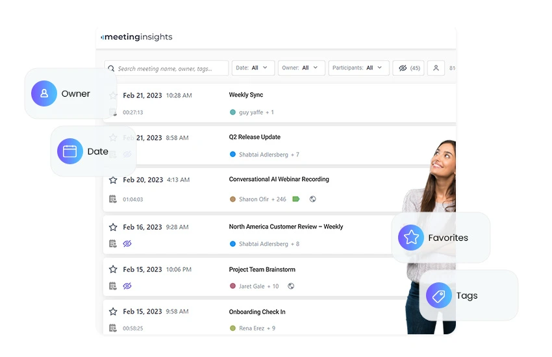The image size is (552, 357).
Task: Star the North America Customer Review meeting
Action: (113, 227)
